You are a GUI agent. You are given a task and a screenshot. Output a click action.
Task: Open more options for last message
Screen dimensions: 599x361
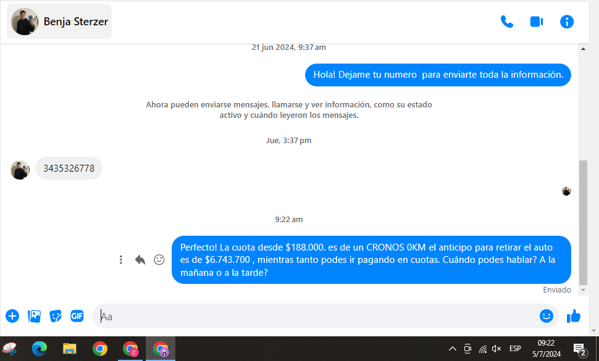point(121,260)
